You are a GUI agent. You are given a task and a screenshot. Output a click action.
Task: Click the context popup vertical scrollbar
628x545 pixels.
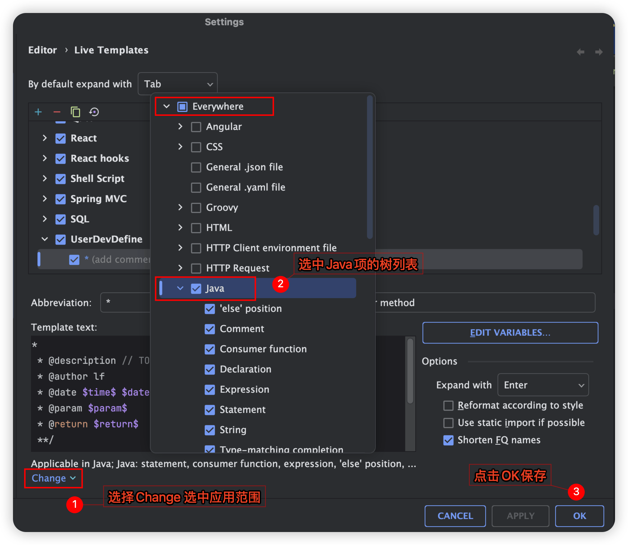[370, 167]
